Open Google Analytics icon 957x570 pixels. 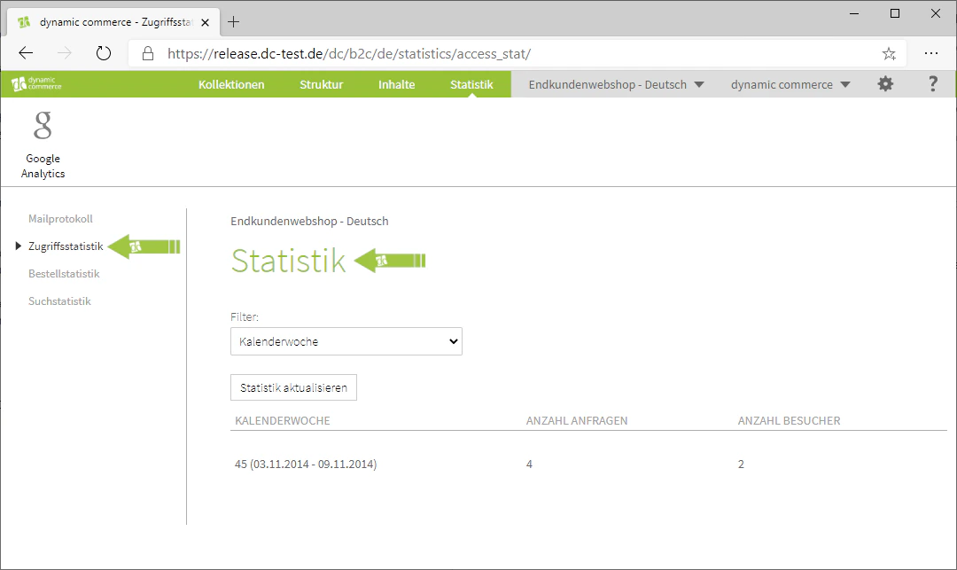click(x=43, y=145)
